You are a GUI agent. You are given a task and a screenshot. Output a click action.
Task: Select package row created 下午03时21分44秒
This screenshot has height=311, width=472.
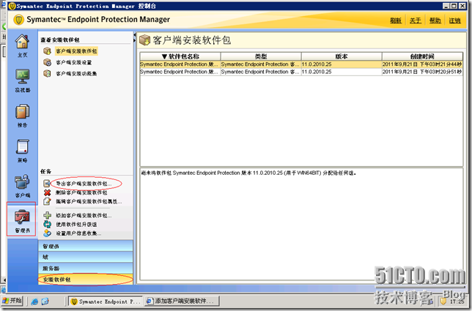tap(301, 64)
